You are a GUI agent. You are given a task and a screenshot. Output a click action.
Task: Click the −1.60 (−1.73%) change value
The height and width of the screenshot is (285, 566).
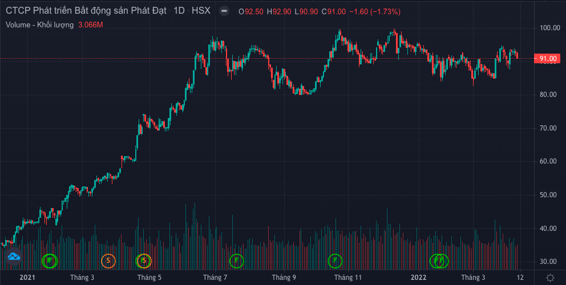click(379, 11)
